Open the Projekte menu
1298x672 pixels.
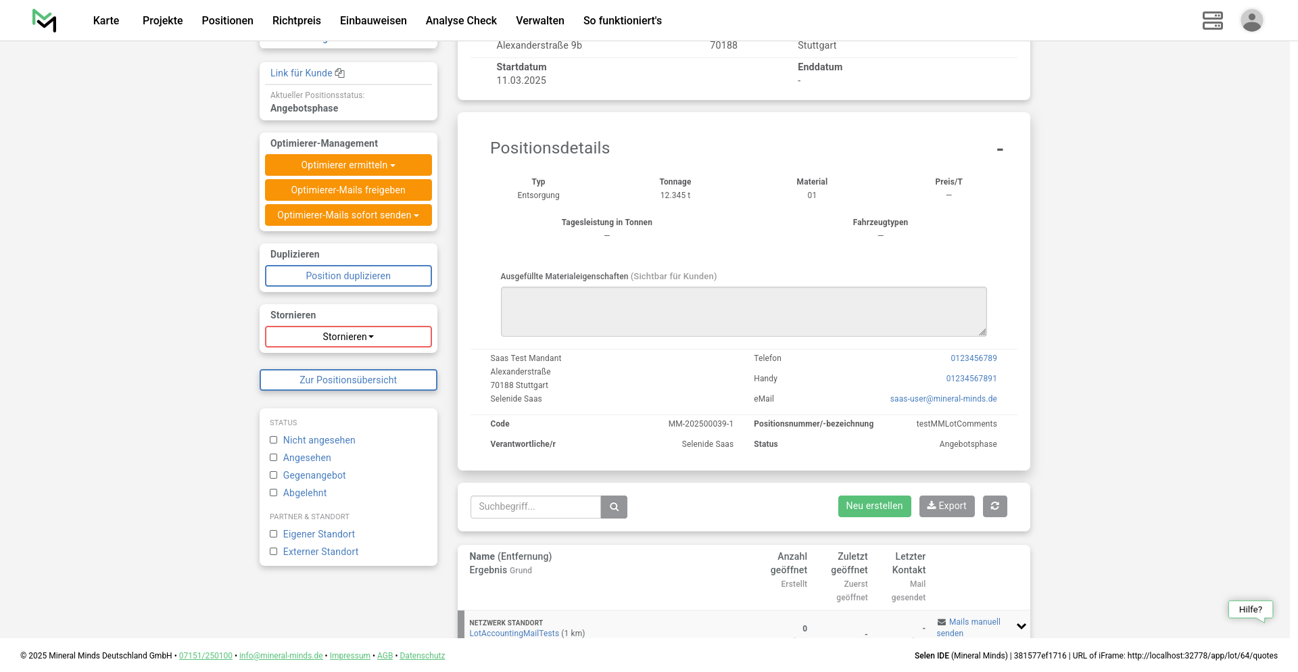point(162,20)
